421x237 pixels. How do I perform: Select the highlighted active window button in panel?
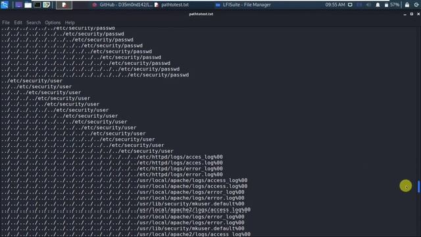[64, 5]
